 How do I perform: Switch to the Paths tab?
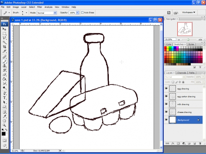pos(192,73)
